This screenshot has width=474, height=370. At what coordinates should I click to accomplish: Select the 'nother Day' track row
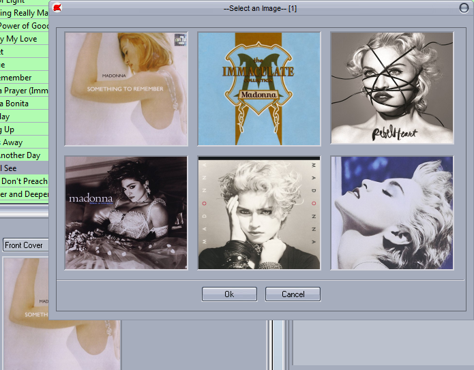point(24,155)
